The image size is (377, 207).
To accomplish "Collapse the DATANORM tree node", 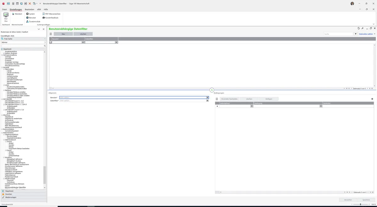I will 2,99.
